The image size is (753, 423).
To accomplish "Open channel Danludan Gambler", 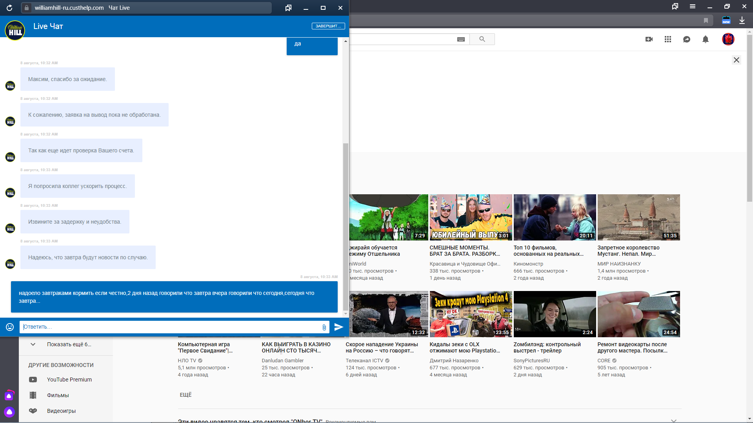I will (x=282, y=361).
